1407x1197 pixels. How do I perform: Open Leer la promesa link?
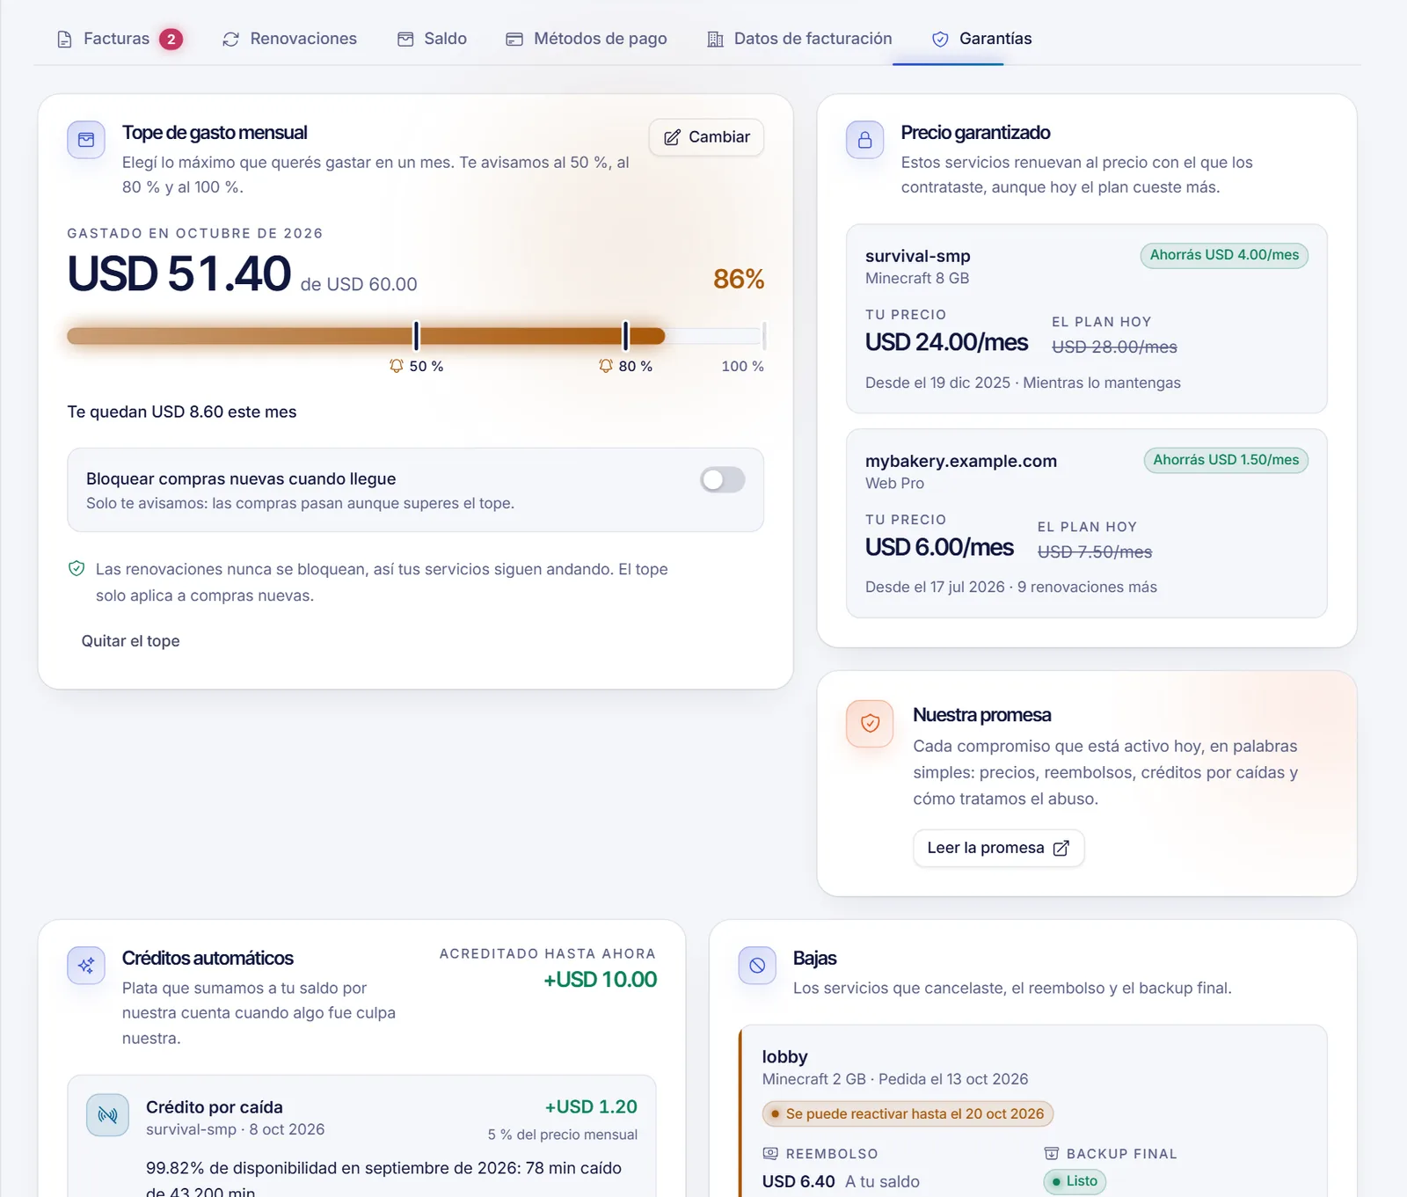click(998, 848)
